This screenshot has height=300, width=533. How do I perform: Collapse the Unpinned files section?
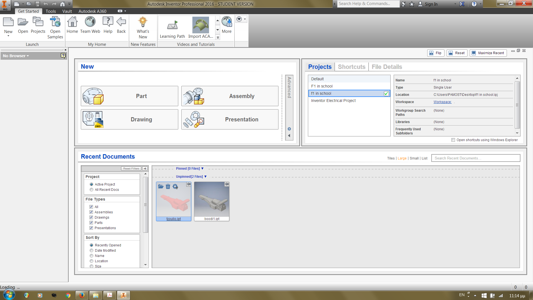(205, 177)
